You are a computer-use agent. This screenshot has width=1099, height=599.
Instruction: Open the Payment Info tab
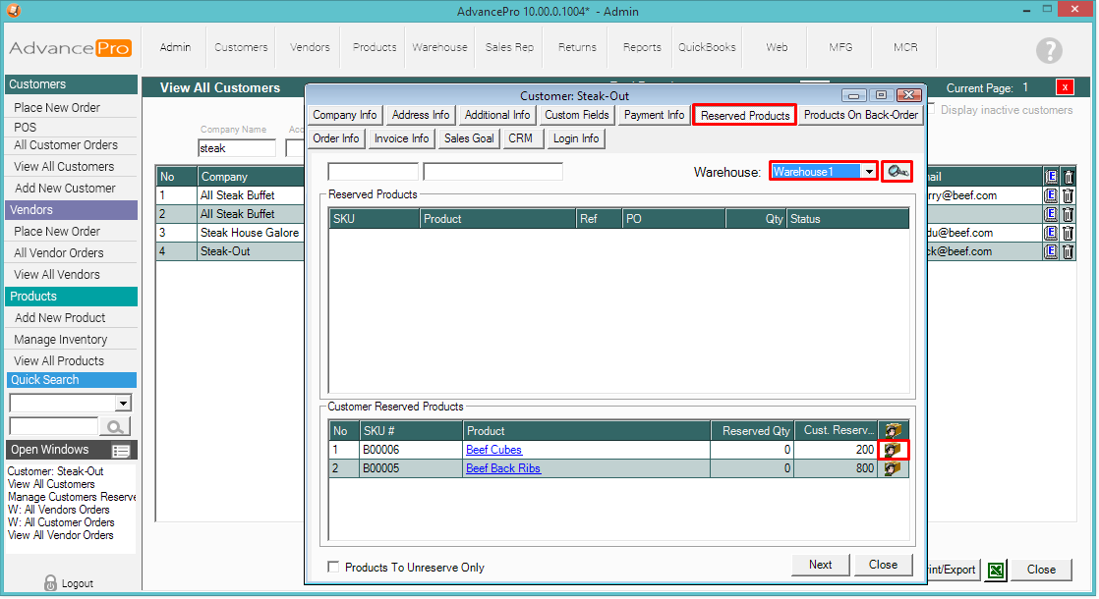tap(654, 115)
